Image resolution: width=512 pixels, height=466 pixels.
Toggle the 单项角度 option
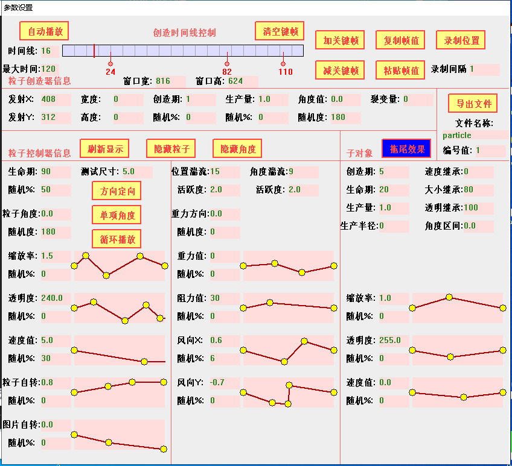117,215
